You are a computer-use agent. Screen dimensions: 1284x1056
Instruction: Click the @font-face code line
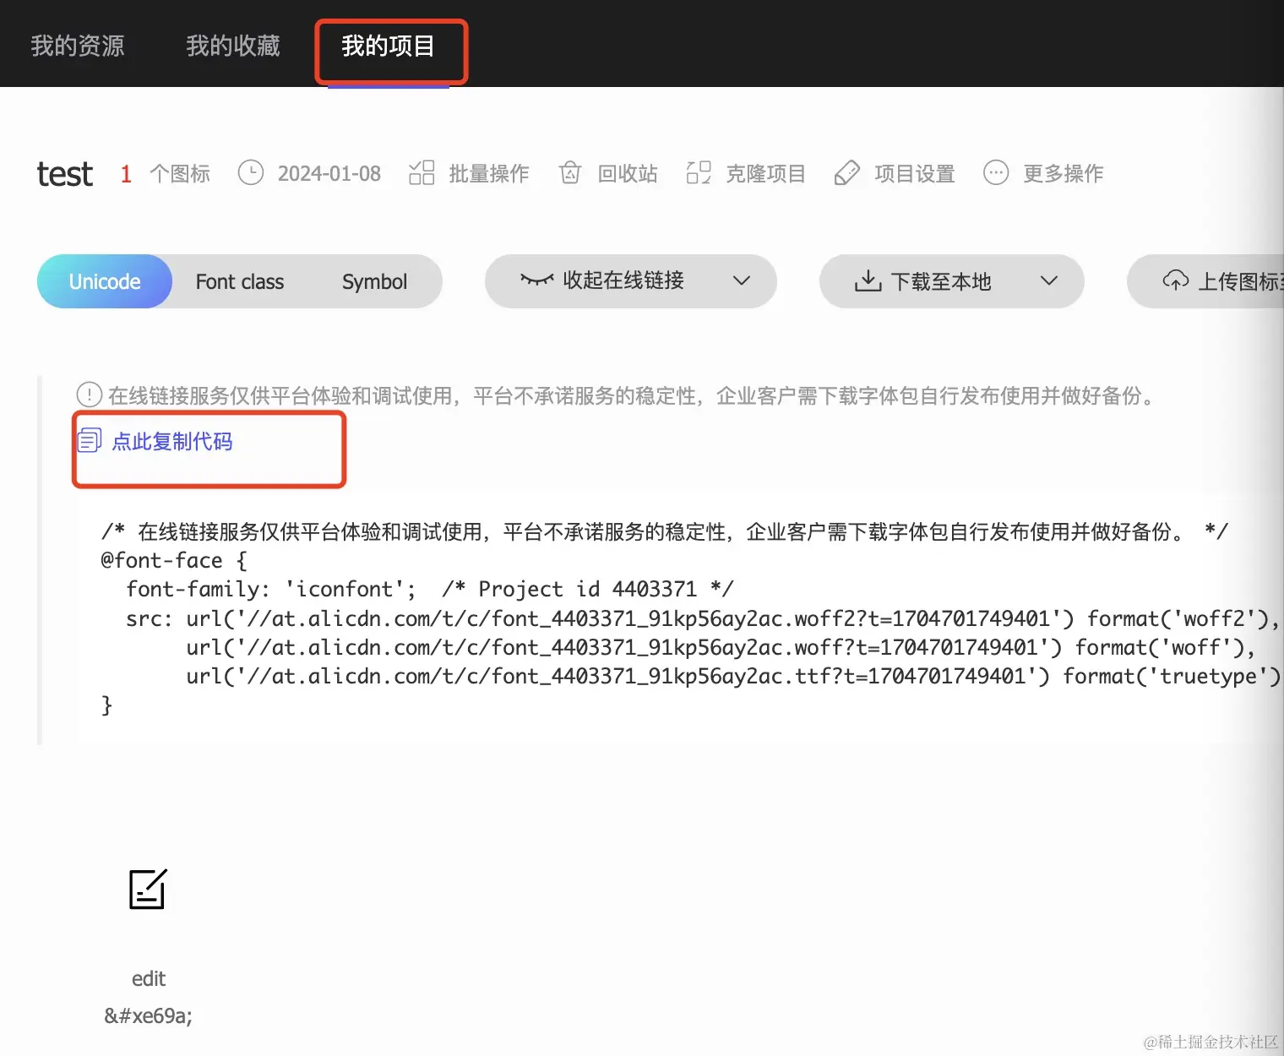[x=174, y=561]
